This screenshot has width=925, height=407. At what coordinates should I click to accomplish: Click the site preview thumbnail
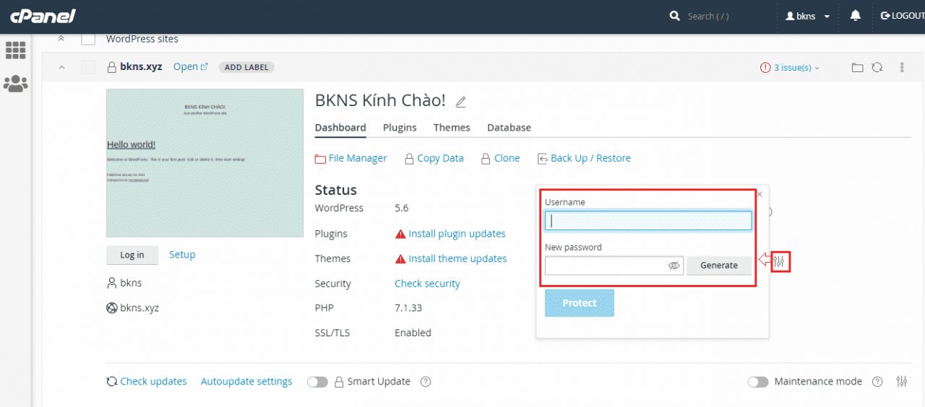pyautogui.click(x=205, y=163)
